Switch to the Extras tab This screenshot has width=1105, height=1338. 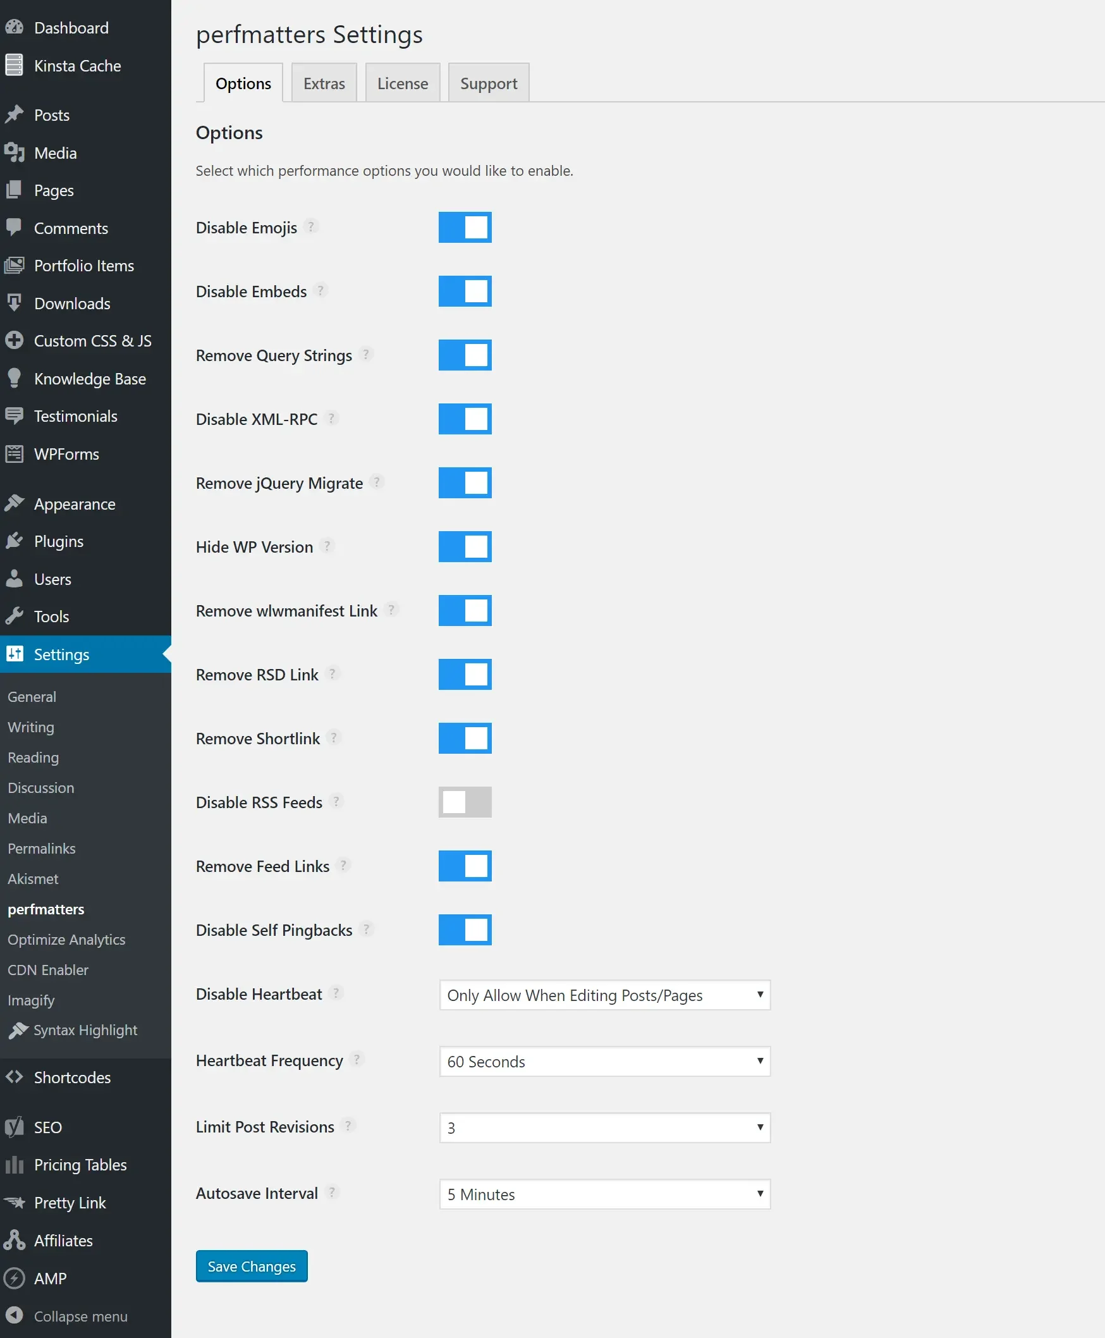click(324, 82)
